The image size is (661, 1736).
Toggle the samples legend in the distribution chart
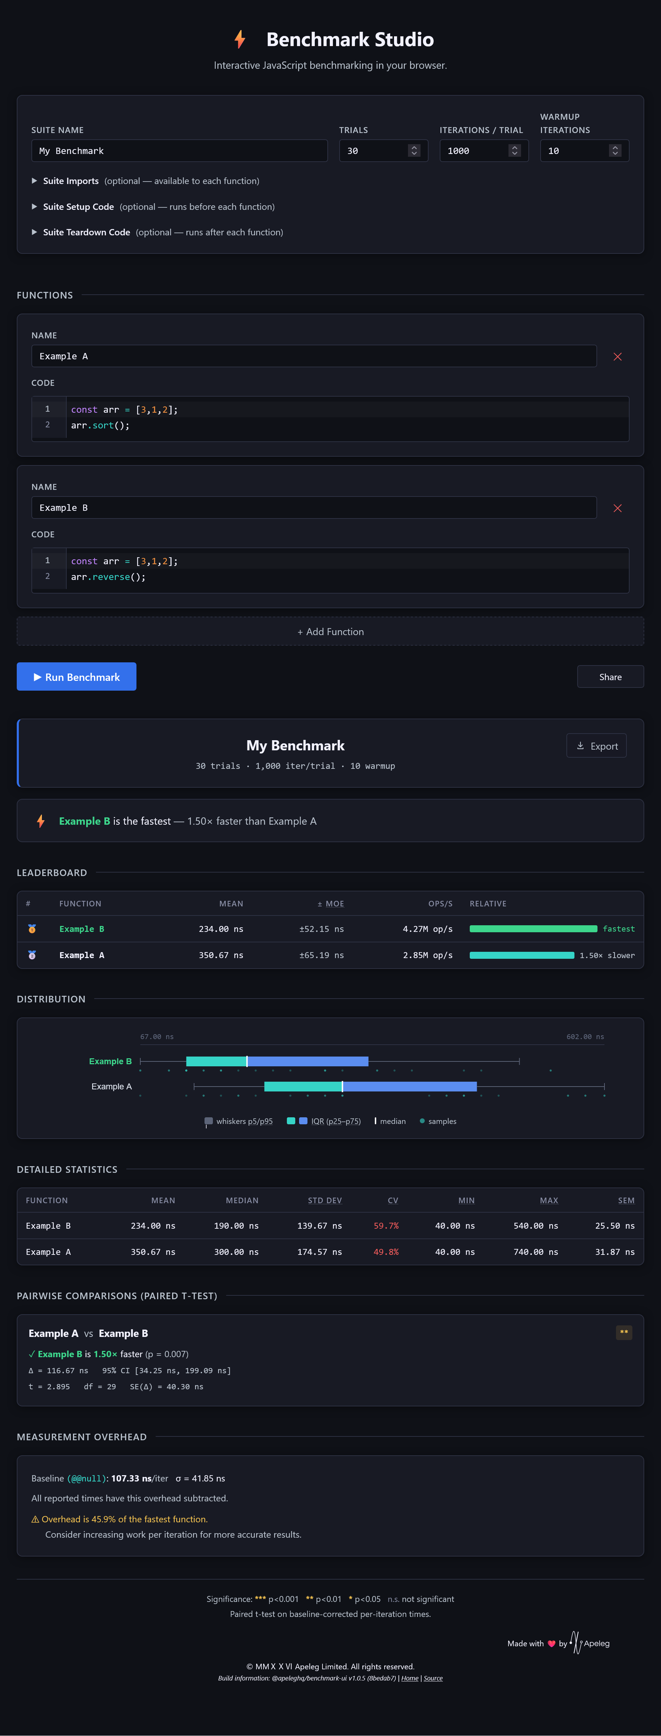(437, 1121)
